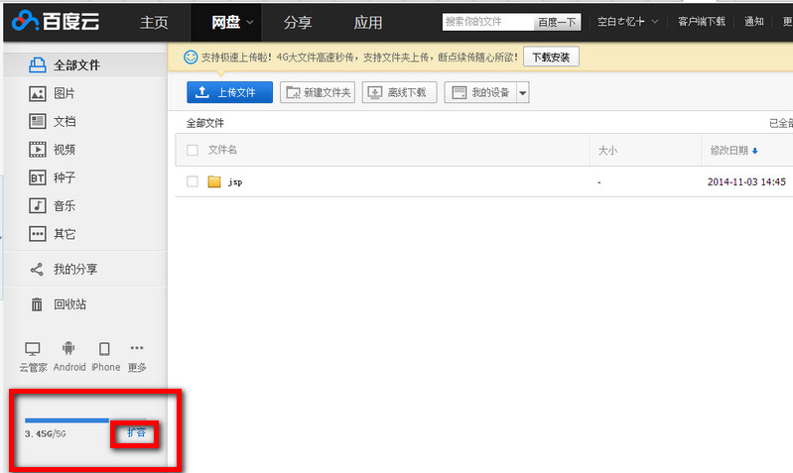Tick the select-all checkbox beside 文件名
This screenshot has height=473, width=793.
193,150
